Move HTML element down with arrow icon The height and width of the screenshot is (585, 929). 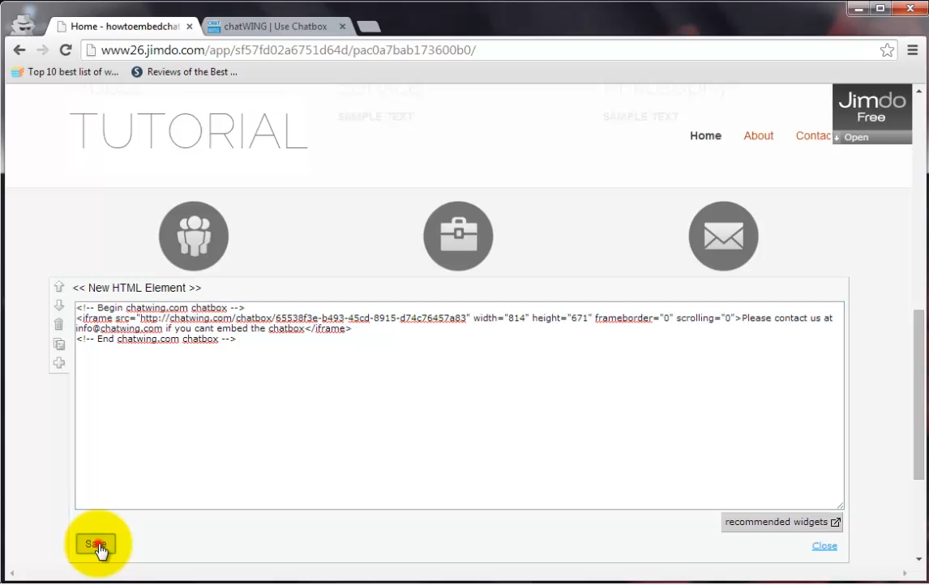click(x=58, y=305)
